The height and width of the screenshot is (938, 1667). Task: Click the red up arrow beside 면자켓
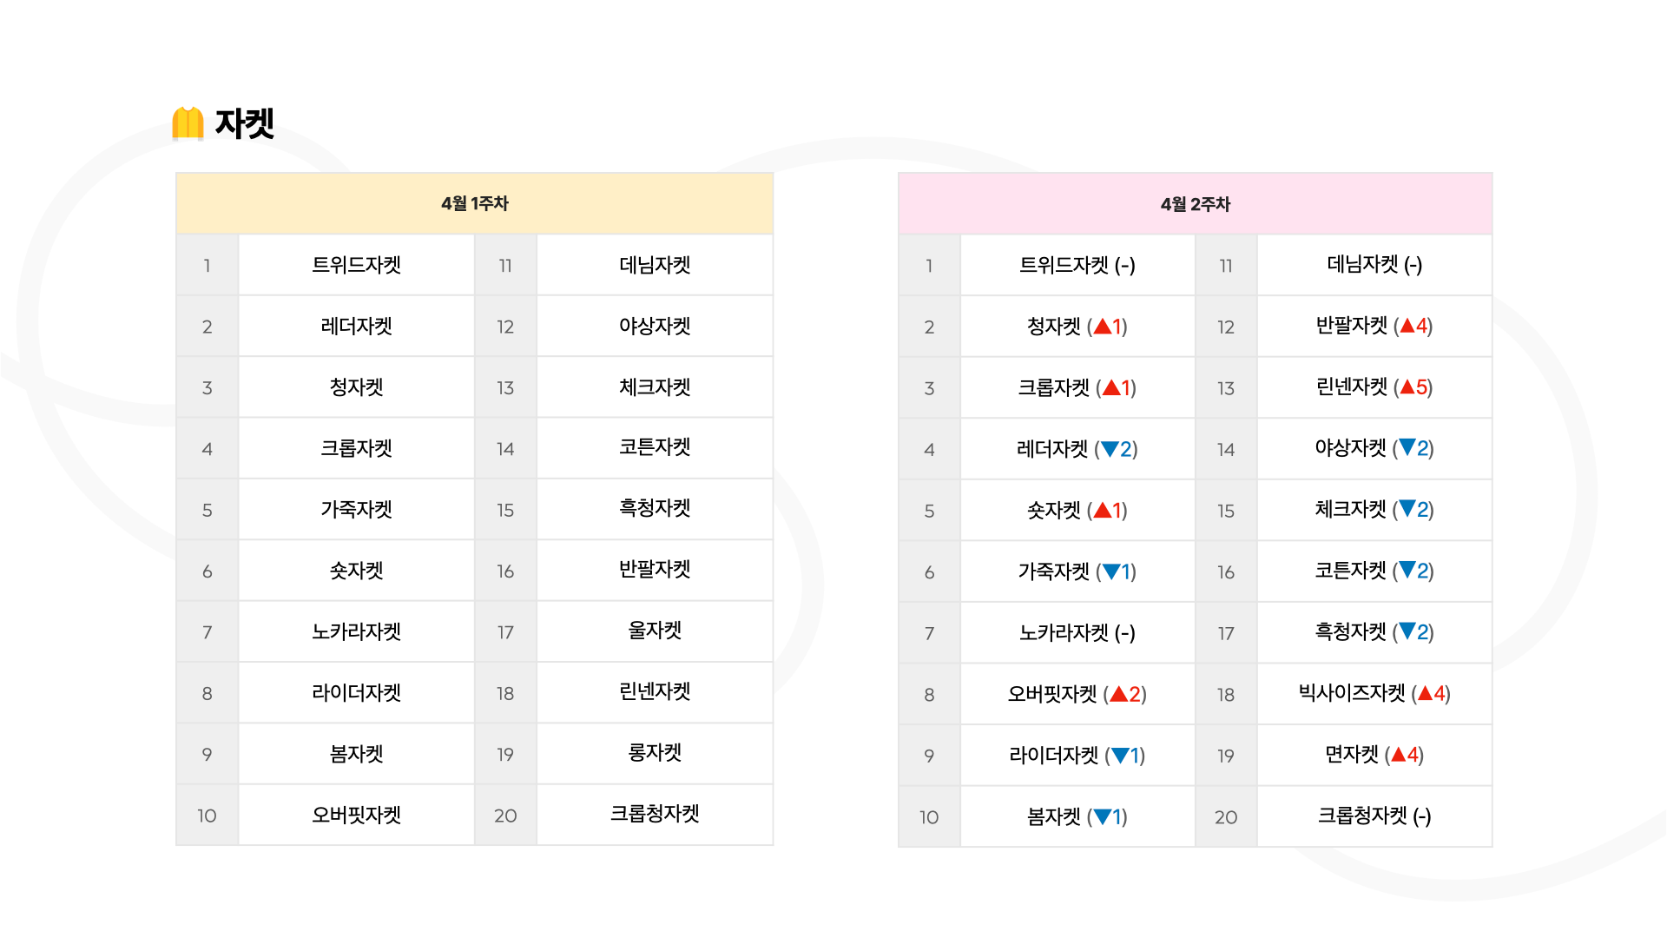(x=1398, y=755)
